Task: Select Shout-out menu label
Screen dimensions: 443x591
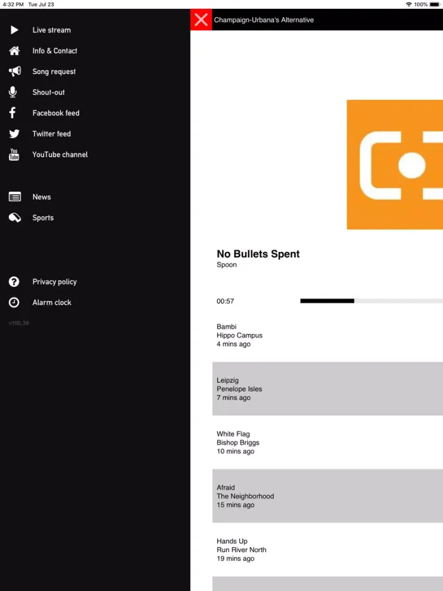Action: pos(48,92)
